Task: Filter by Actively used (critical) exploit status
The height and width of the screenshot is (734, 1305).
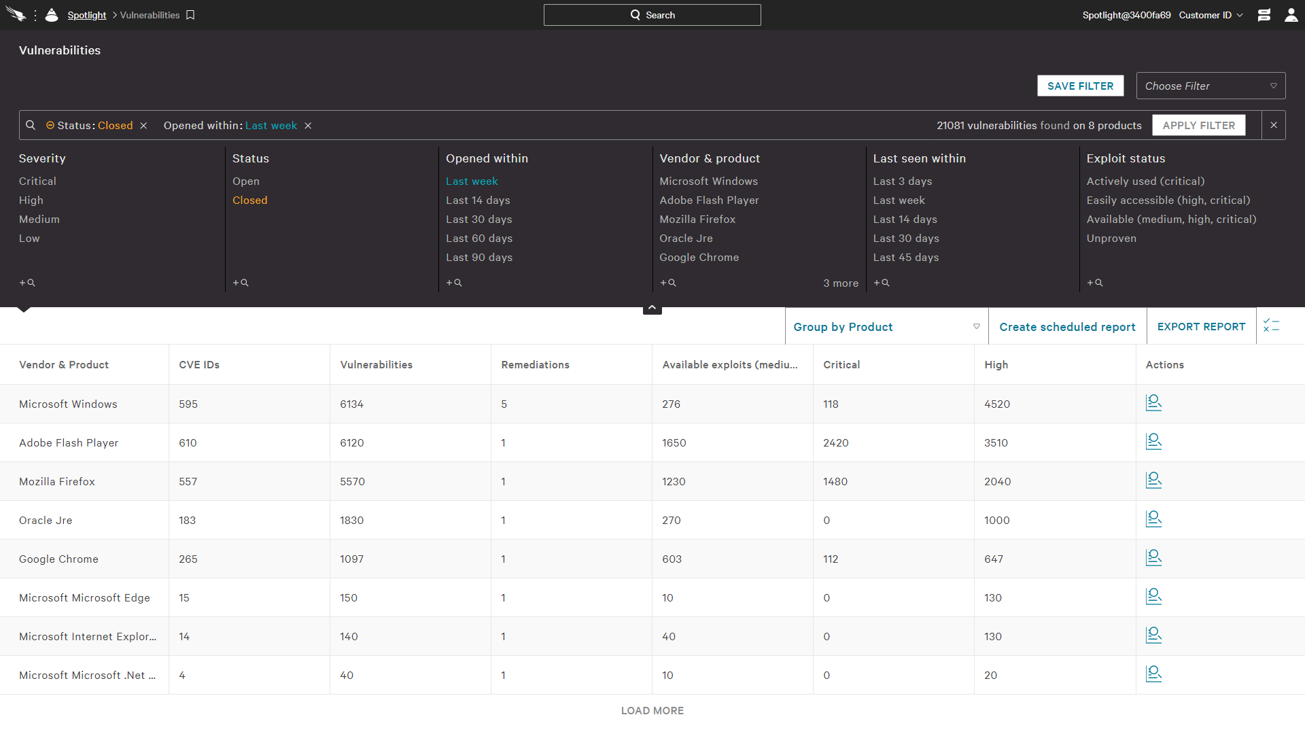Action: tap(1145, 181)
